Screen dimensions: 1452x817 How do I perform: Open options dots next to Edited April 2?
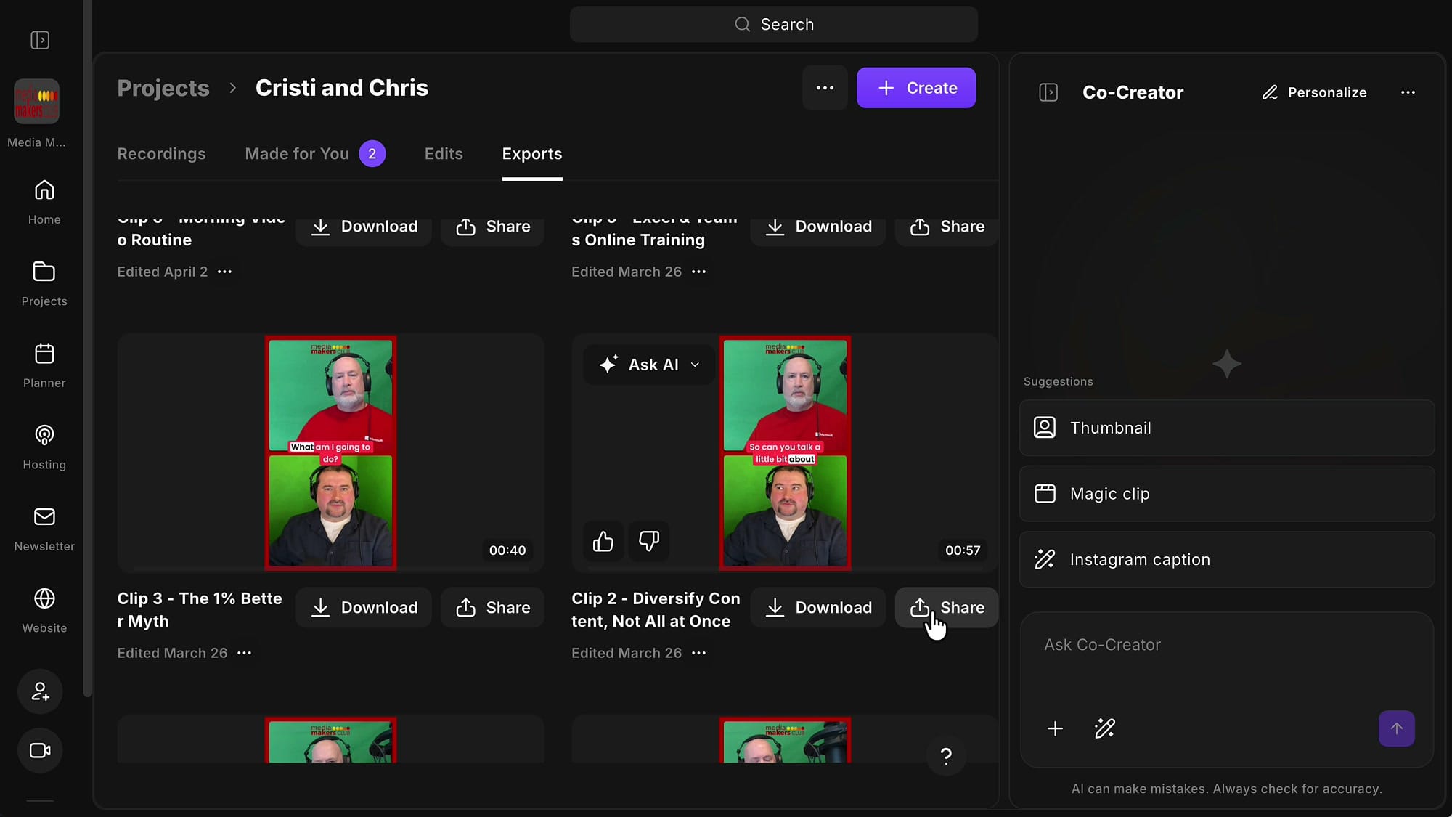coord(225,272)
